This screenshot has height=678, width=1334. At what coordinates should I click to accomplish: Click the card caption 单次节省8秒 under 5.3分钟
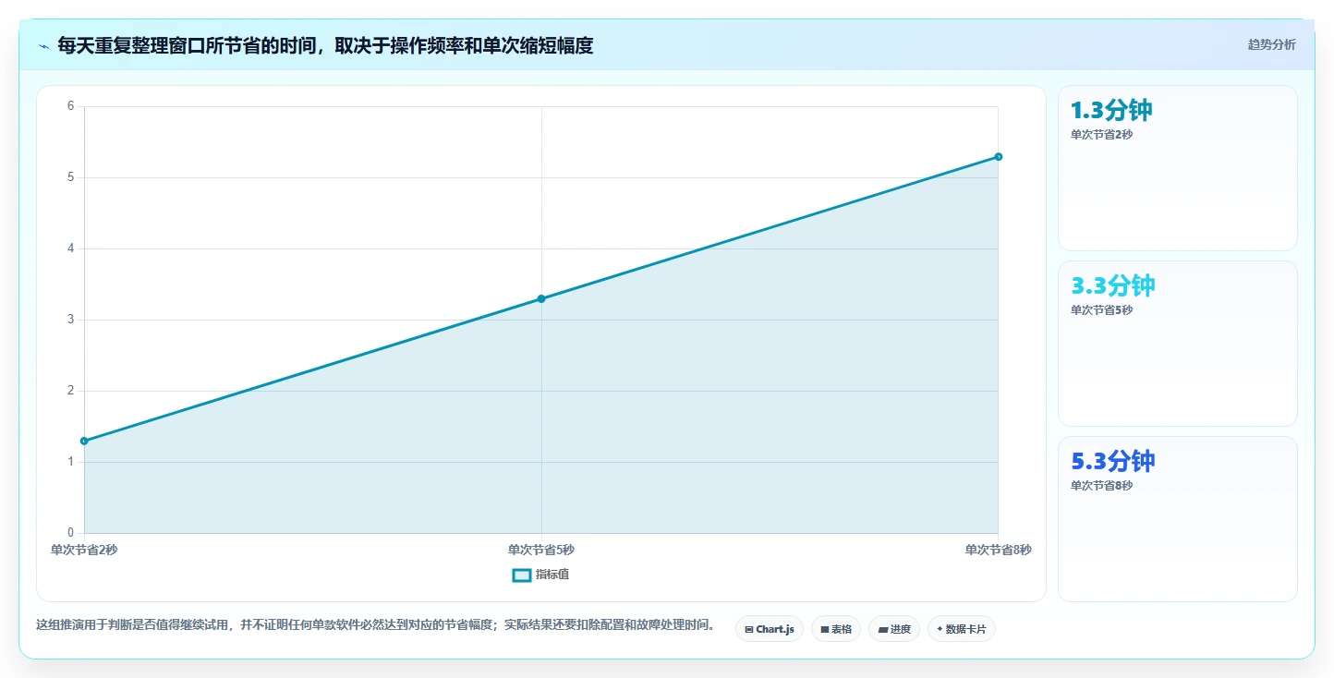[1101, 486]
